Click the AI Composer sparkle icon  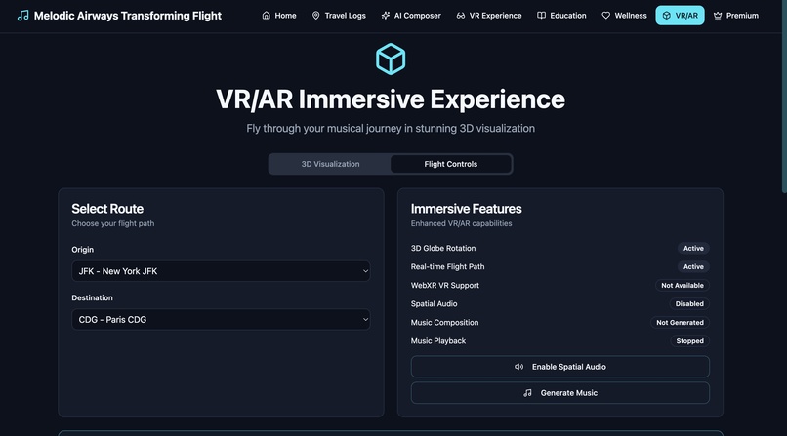[x=386, y=16]
